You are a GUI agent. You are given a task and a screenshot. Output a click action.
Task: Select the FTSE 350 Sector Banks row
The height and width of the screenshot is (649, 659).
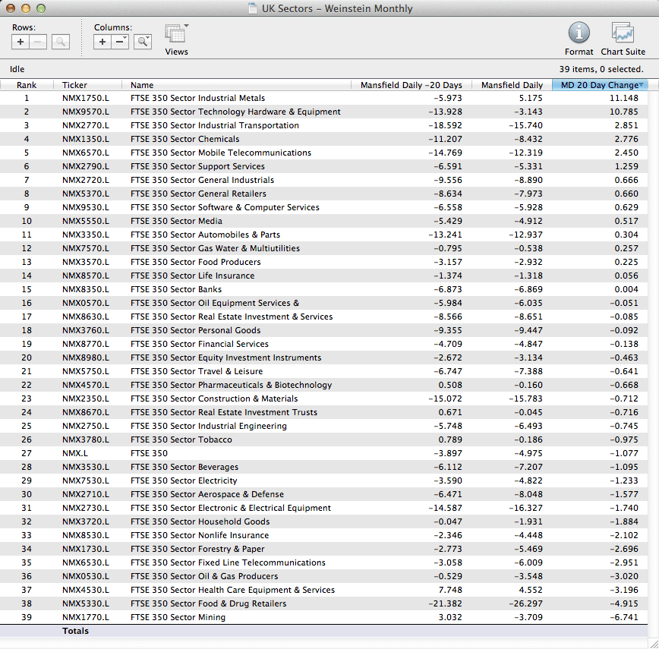click(176, 289)
